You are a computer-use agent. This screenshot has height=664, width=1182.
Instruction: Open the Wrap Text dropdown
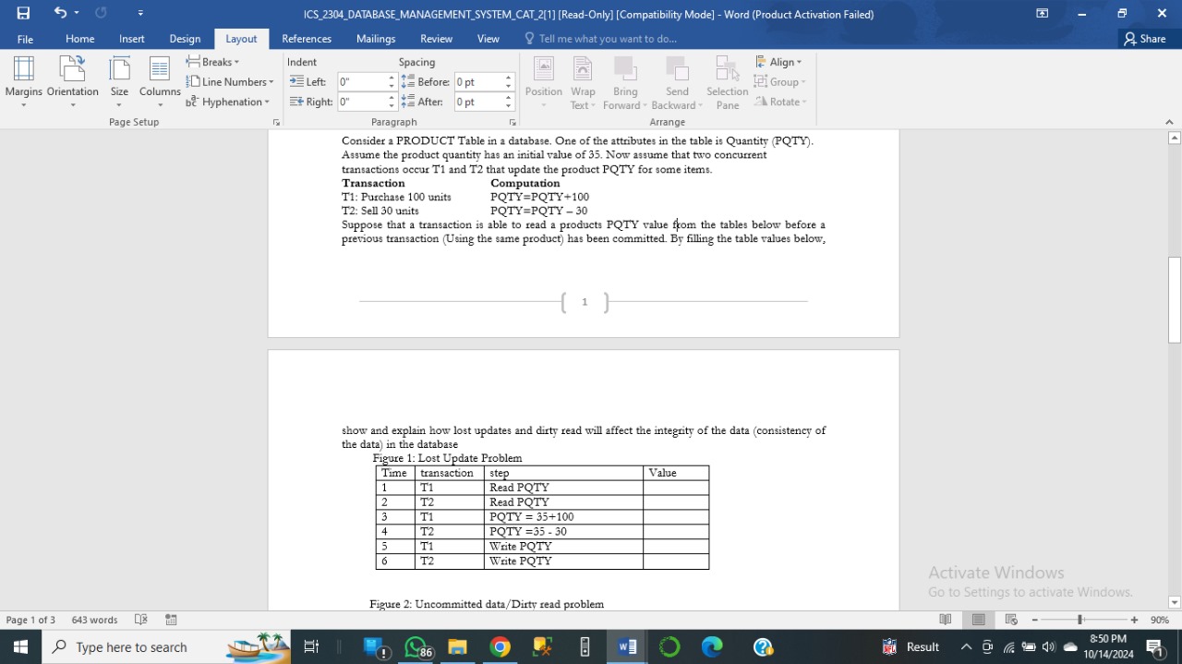click(583, 83)
